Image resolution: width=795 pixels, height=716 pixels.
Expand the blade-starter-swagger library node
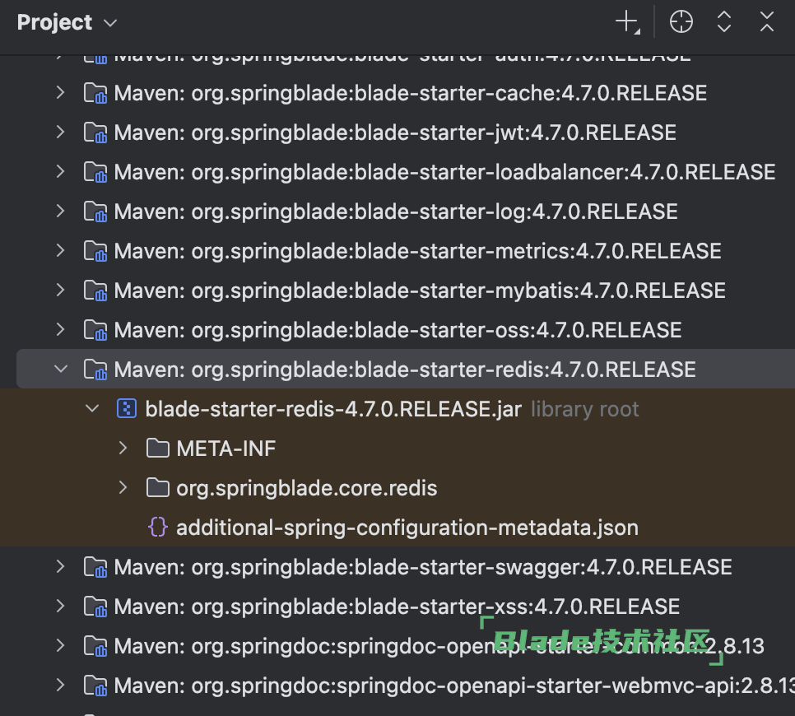pyautogui.click(x=60, y=567)
